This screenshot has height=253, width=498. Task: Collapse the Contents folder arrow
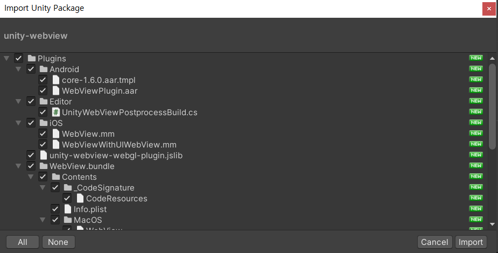(30, 177)
